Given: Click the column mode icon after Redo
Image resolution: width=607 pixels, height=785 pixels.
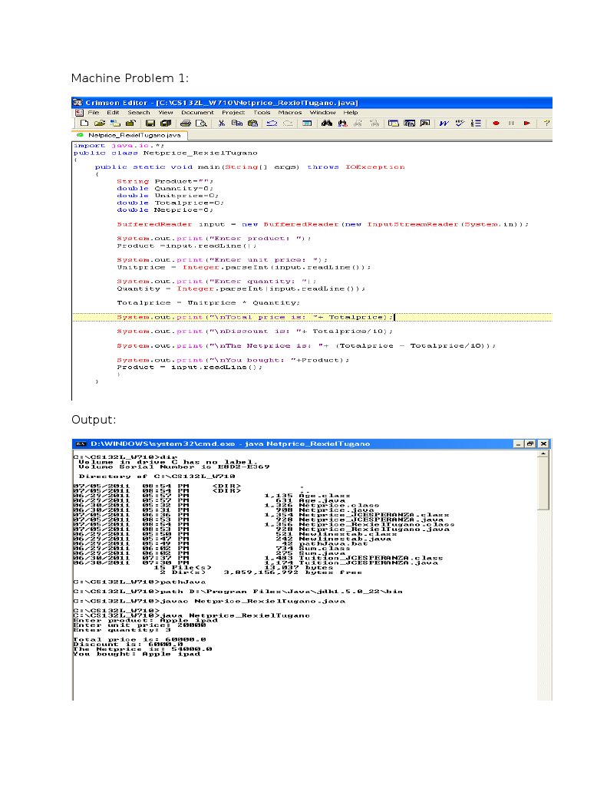Looking at the screenshot, I should [307, 123].
